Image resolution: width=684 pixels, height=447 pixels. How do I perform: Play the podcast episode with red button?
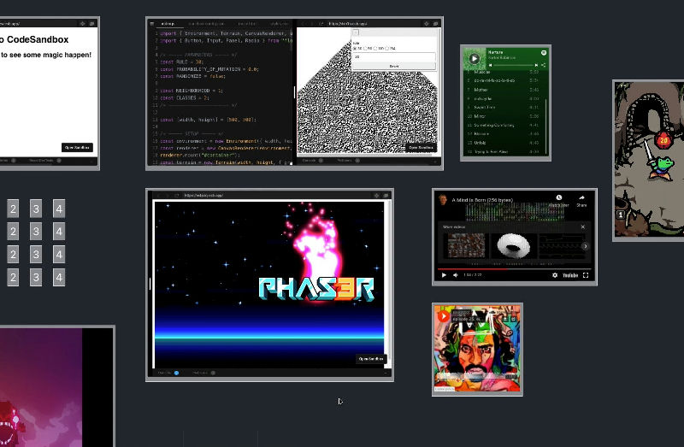click(444, 316)
